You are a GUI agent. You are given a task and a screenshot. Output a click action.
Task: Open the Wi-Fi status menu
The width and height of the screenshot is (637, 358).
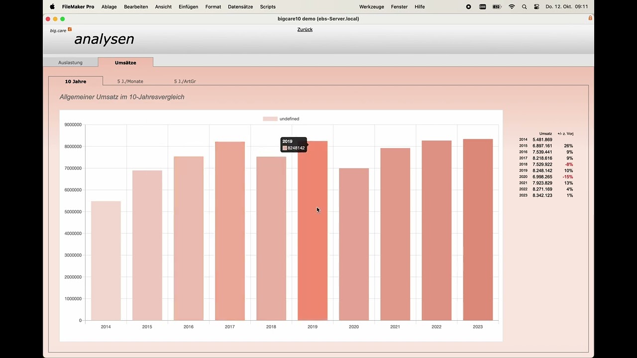[512, 6]
